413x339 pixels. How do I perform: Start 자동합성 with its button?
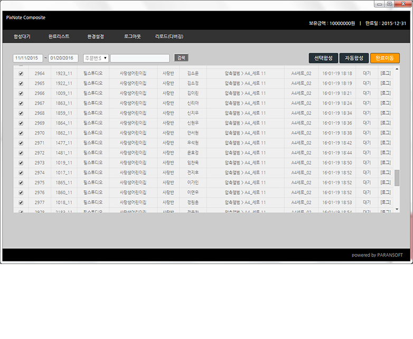(354, 58)
